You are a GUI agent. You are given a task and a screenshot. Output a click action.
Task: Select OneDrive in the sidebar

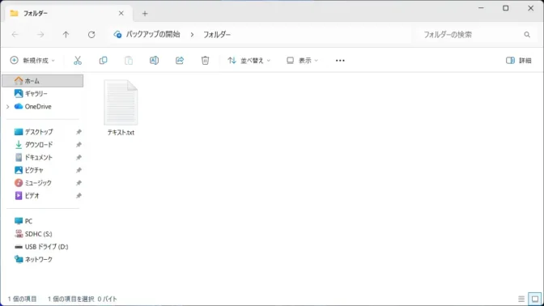43,107
